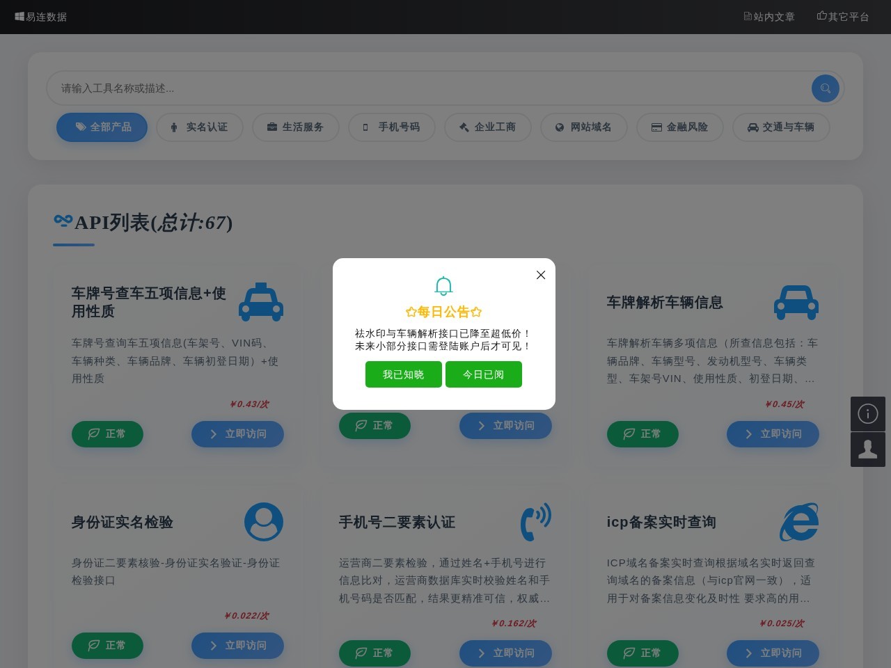This screenshot has height=668, width=891.
Task: Click the search magnifier icon
Action: pyautogui.click(x=826, y=88)
